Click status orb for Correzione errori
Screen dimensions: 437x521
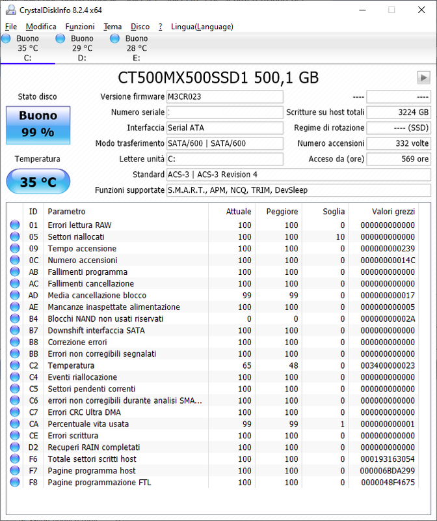click(x=15, y=342)
